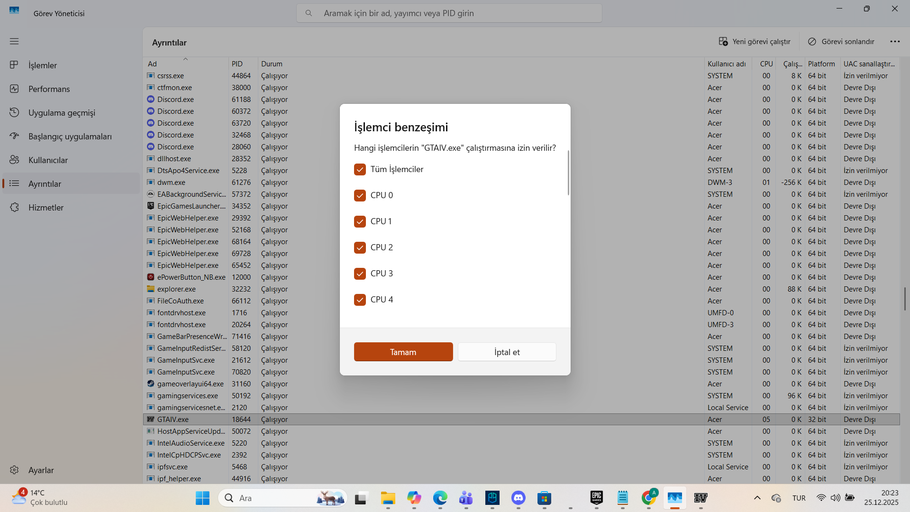Click the EpicGamesLauncher process icon
Viewport: 910px width, 512px height.
pos(151,206)
